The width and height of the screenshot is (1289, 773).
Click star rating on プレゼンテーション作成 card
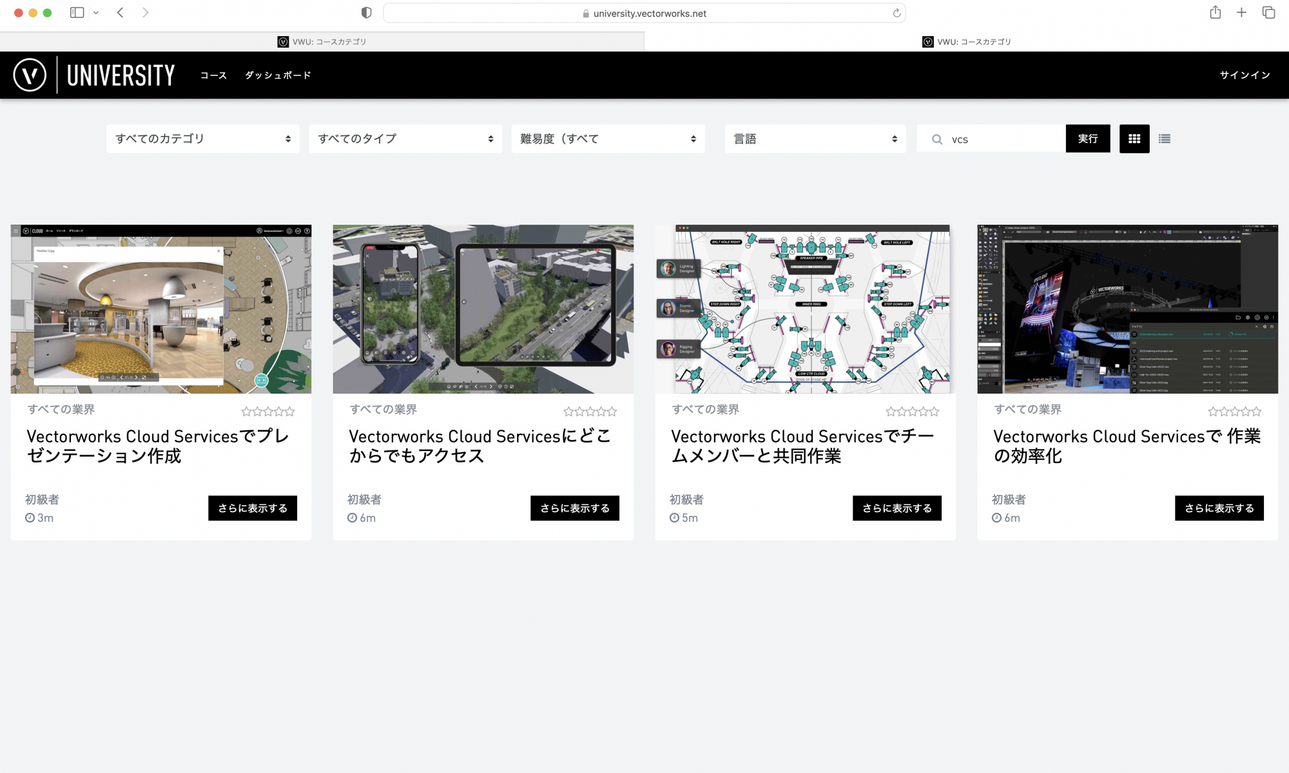point(268,411)
